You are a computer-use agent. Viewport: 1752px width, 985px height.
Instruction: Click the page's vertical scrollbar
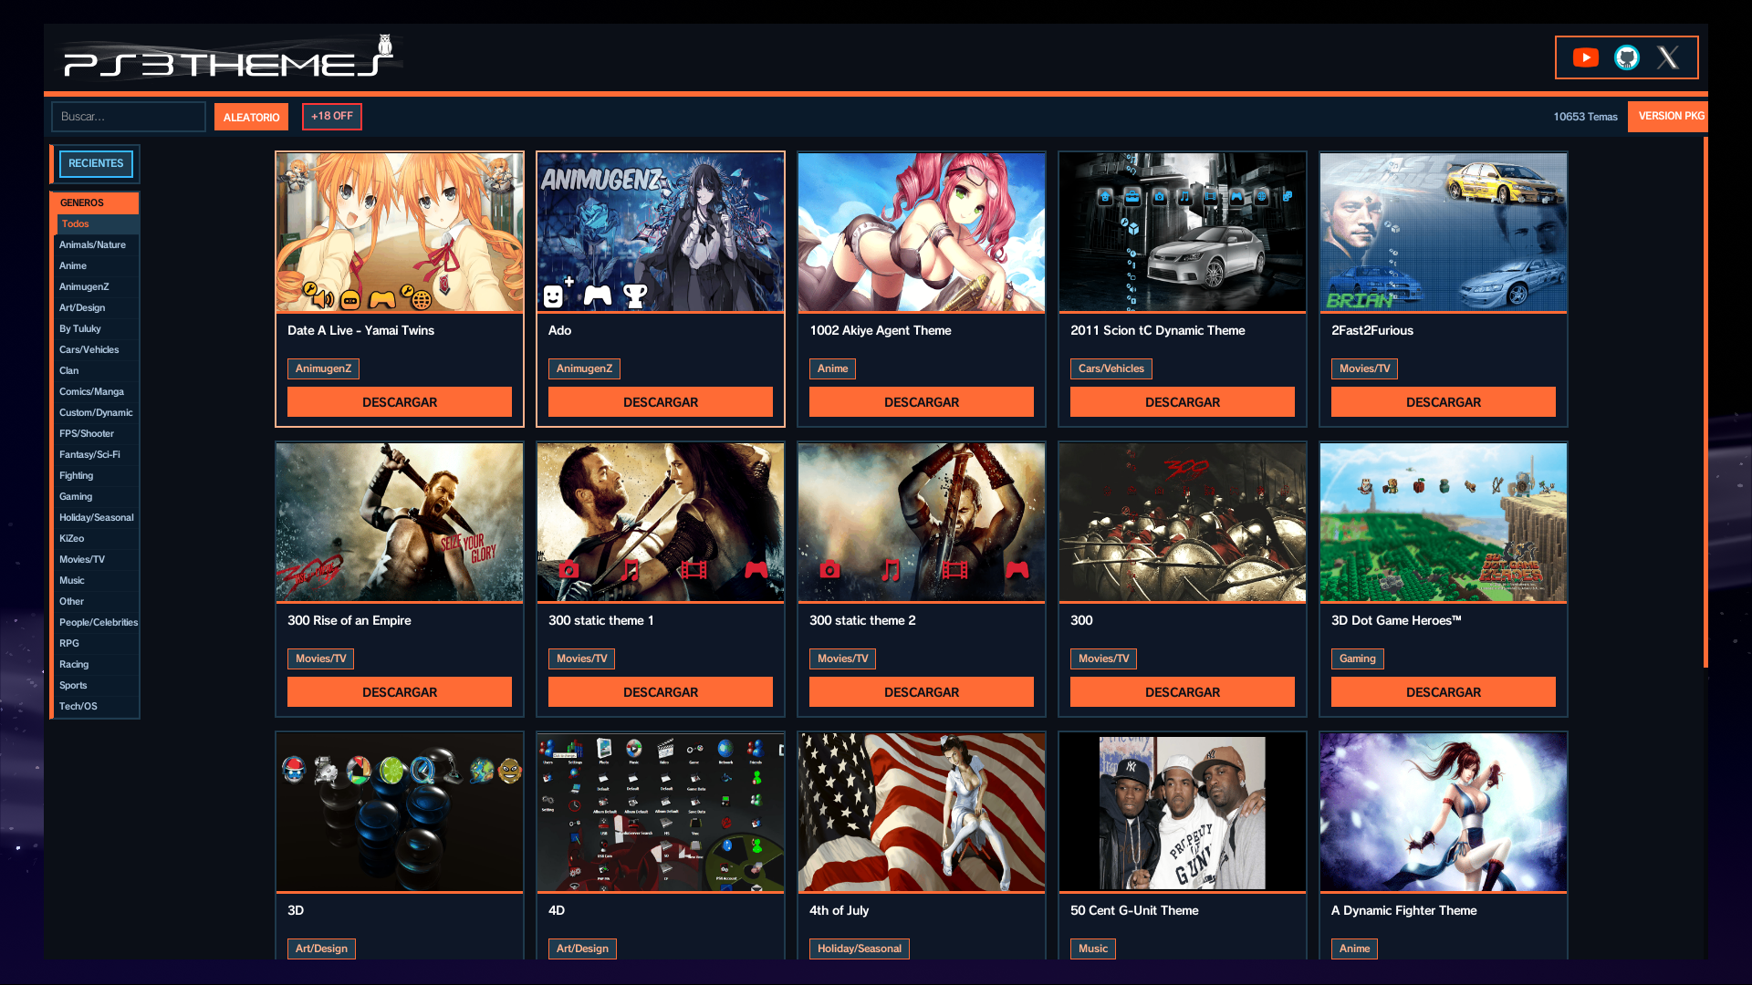pos(1705,401)
